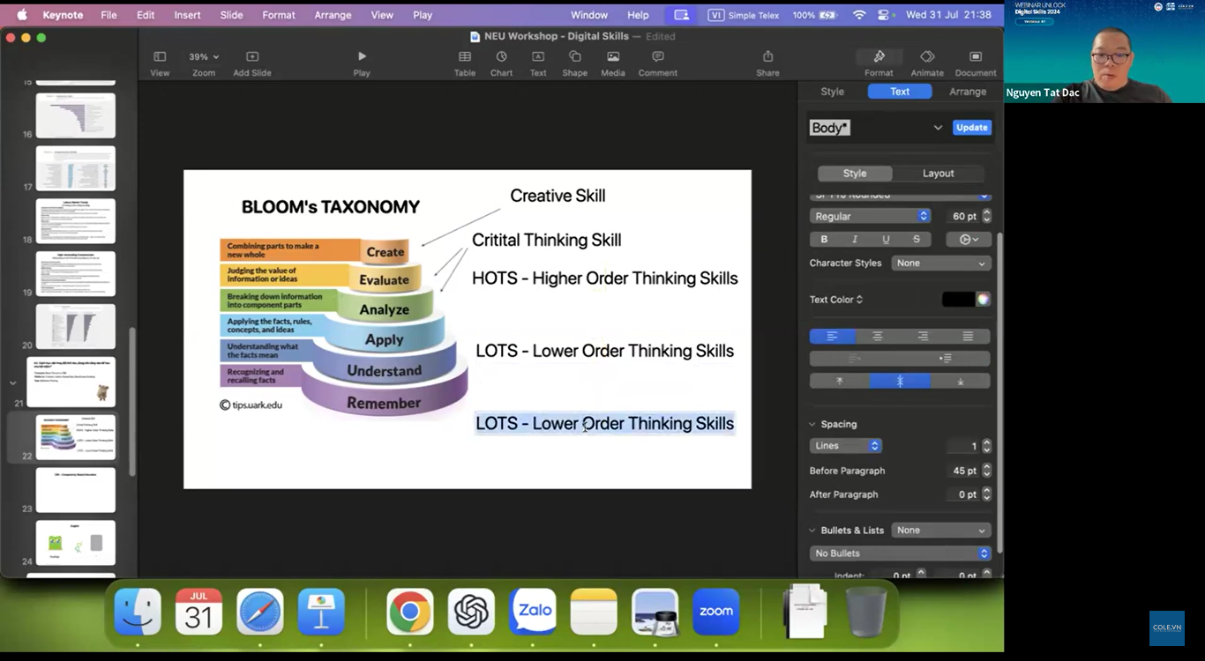Open the Slide menu
Image resolution: width=1205 pixels, height=661 pixels.
pyautogui.click(x=231, y=15)
